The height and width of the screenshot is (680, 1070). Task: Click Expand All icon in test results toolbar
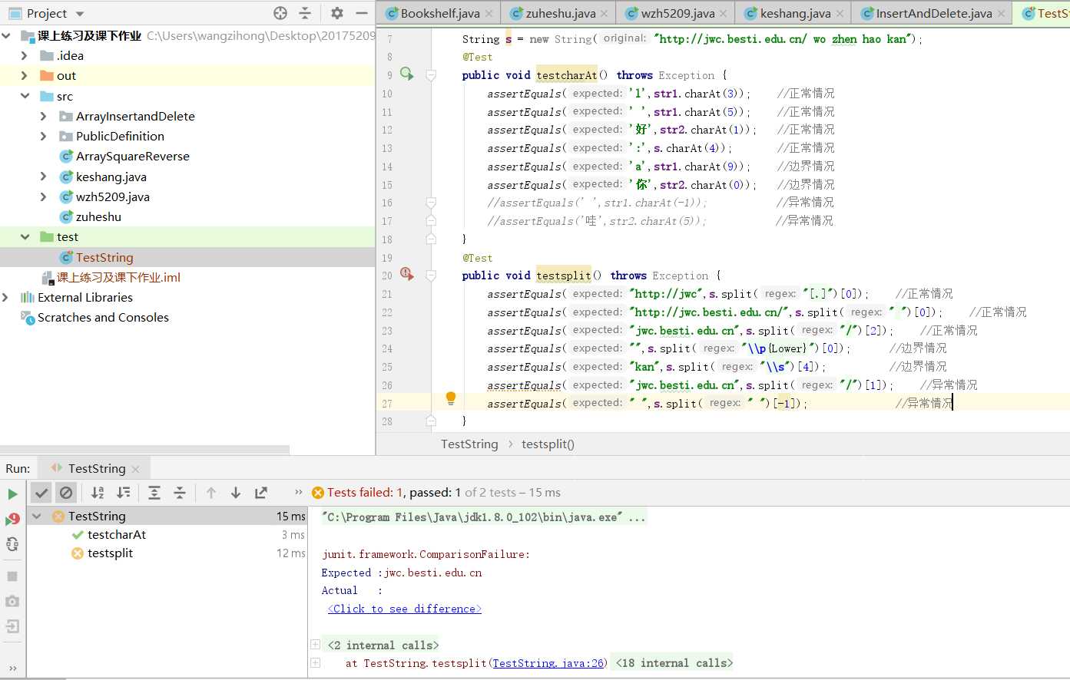154,493
